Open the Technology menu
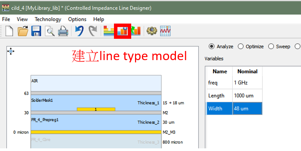301x151 pixels. [x=48, y=19]
